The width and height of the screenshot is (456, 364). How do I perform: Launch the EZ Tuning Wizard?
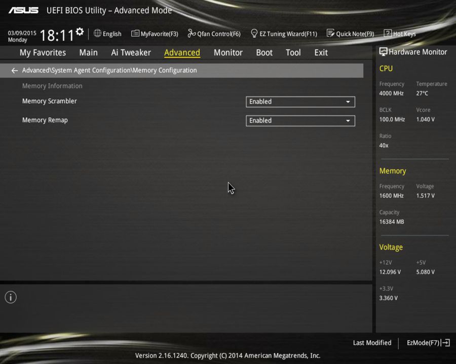284,33
